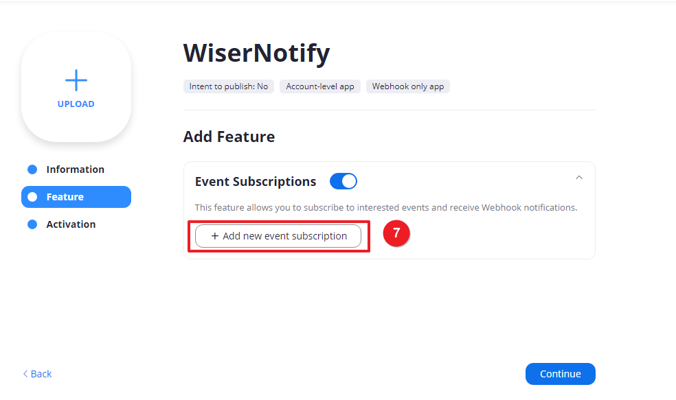This screenshot has width=676, height=400.
Task: Click the blue dot beside Activation
Action: [x=32, y=224]
